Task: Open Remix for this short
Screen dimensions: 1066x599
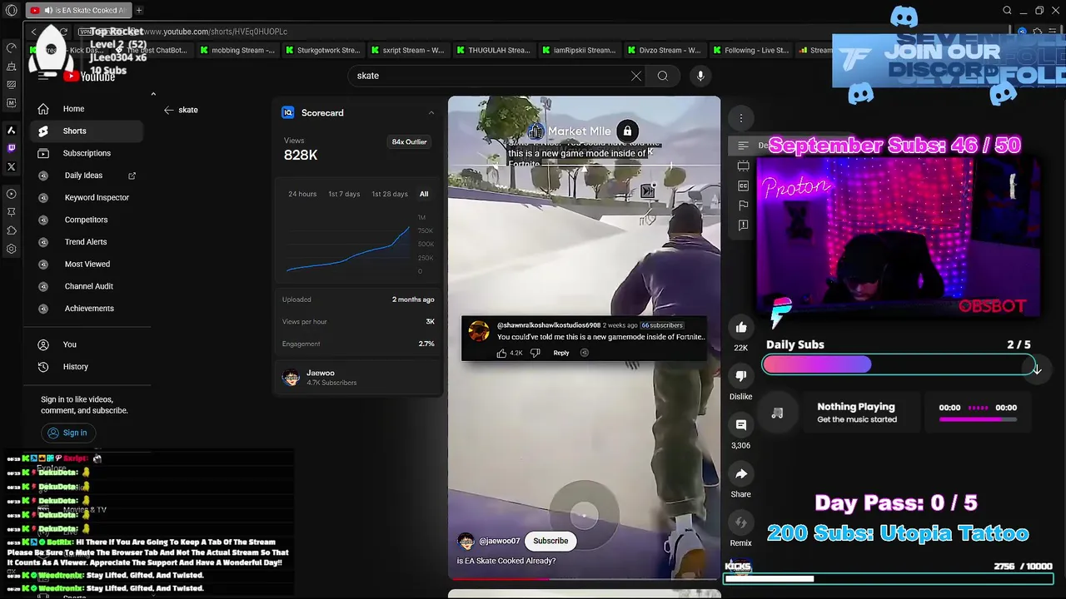Action: (x=741, y=522)
